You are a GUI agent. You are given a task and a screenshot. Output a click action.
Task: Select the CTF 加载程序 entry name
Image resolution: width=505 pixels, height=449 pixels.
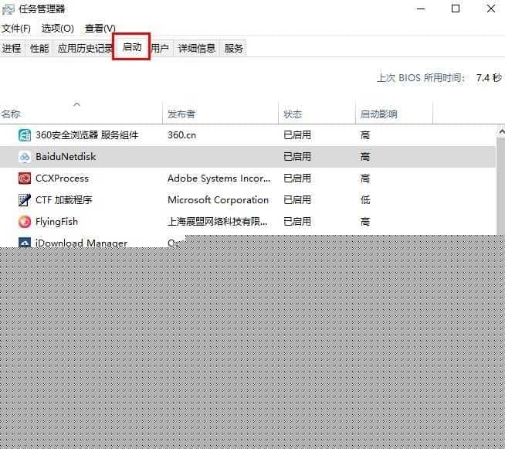coord(64,200)
